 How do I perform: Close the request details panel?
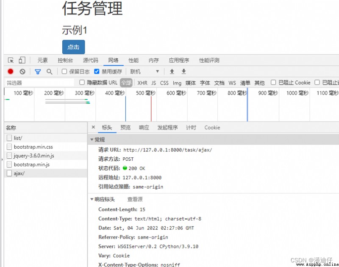[93, 127]
